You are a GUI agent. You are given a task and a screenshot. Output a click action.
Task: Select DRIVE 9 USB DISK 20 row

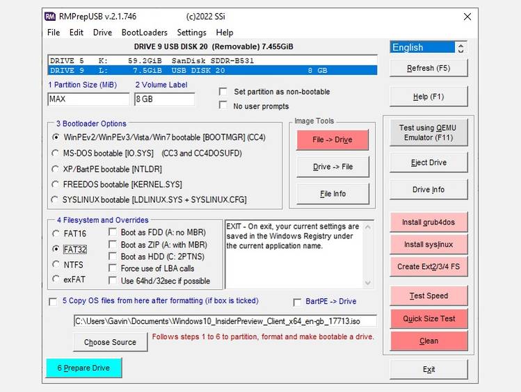click(213, 70)
